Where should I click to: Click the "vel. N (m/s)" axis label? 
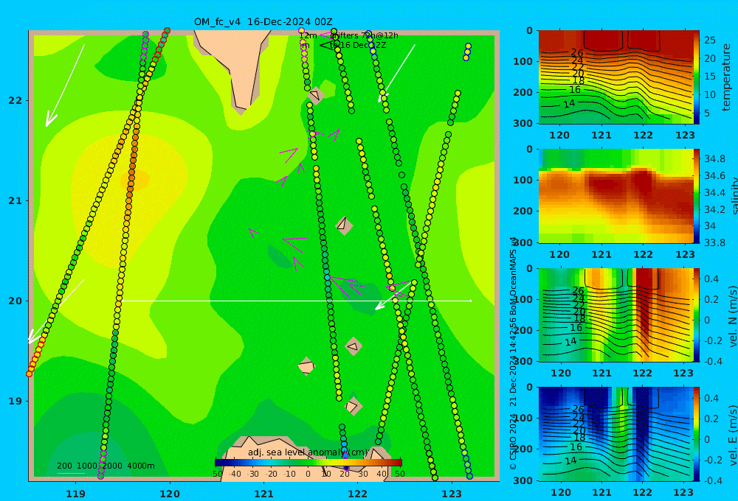click(732, 316)
